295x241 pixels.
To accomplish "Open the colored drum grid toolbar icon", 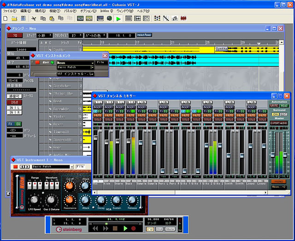I will click(157, 18).
